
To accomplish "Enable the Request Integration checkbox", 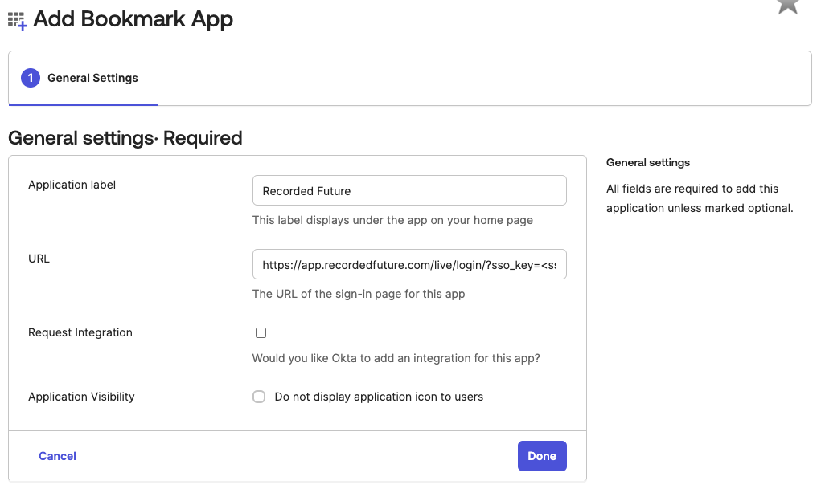I will tap(261, 332).
